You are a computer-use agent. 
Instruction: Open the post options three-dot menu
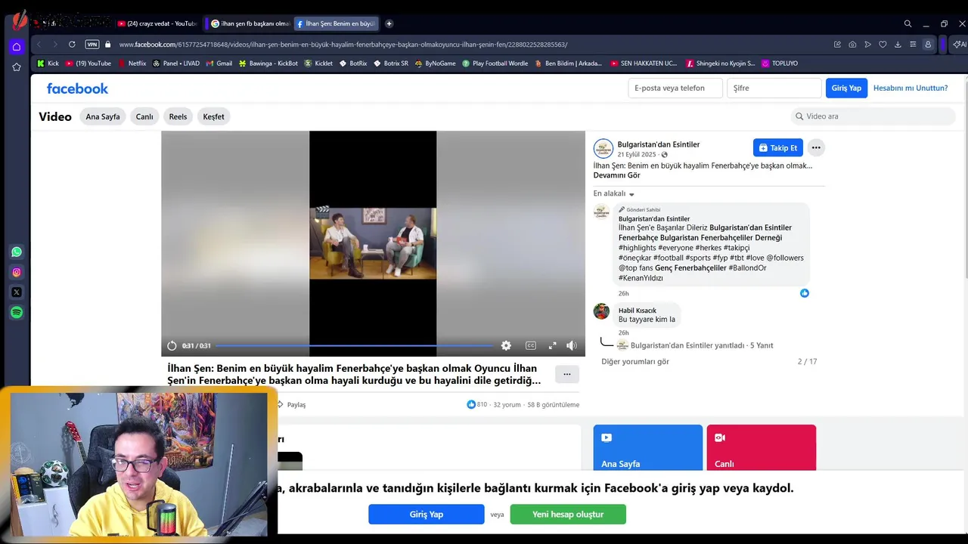pyautogui.click(x=815, y=147)
